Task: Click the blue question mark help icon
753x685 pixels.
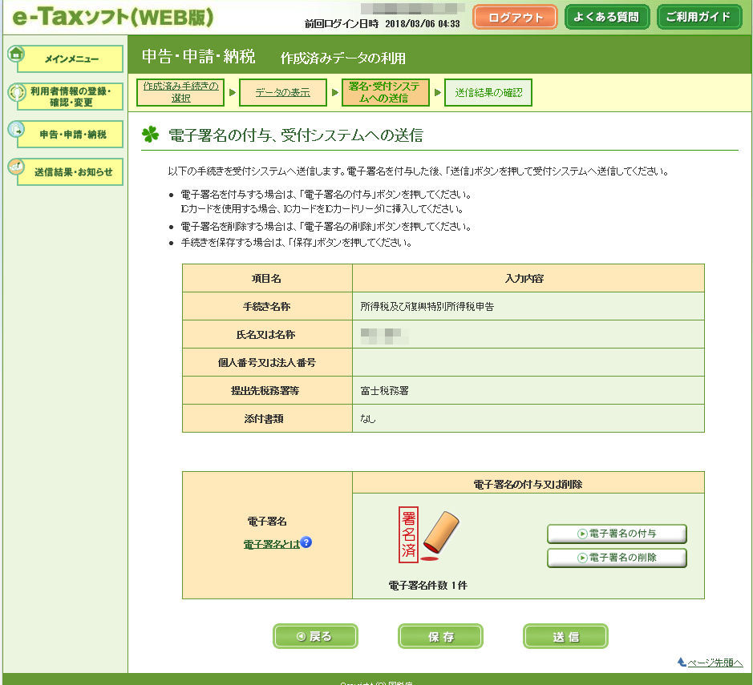Action: 306,542
